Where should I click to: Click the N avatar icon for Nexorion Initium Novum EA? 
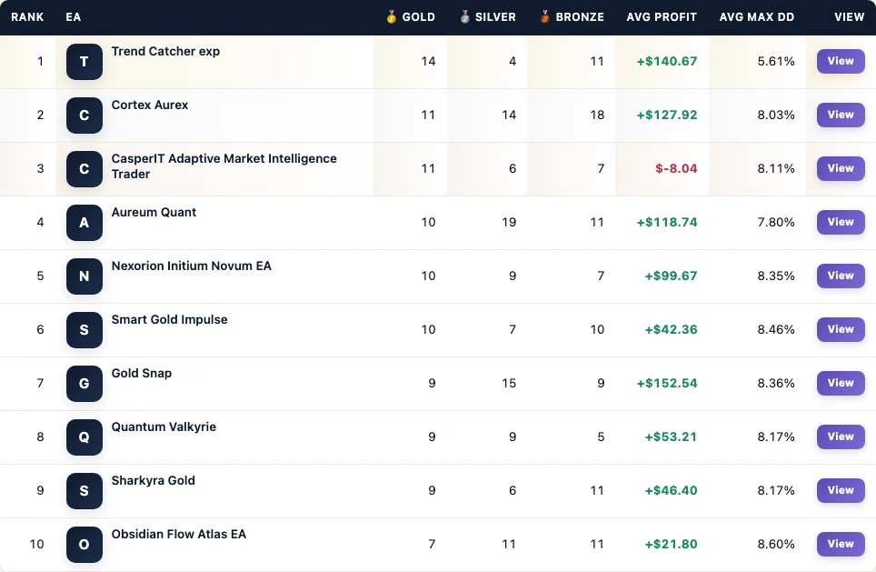[x=85, y=276]
